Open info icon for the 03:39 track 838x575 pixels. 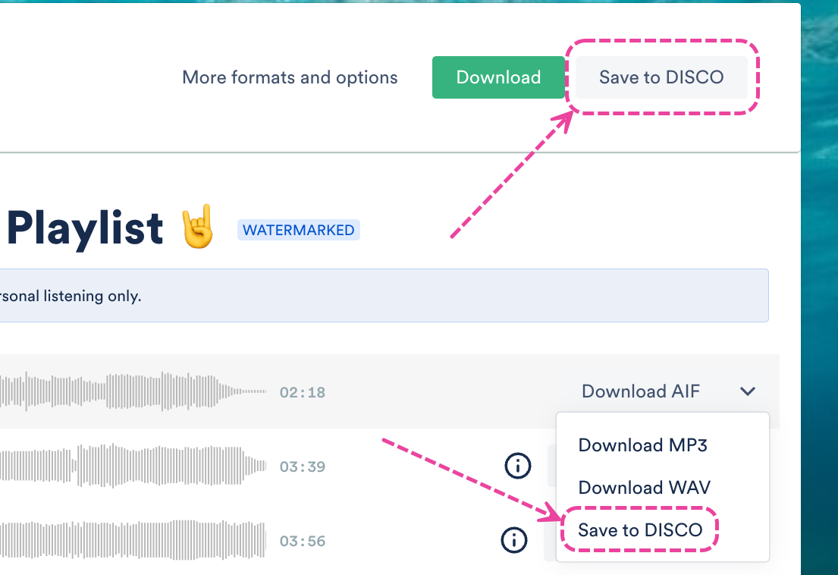tap(518, 466)
